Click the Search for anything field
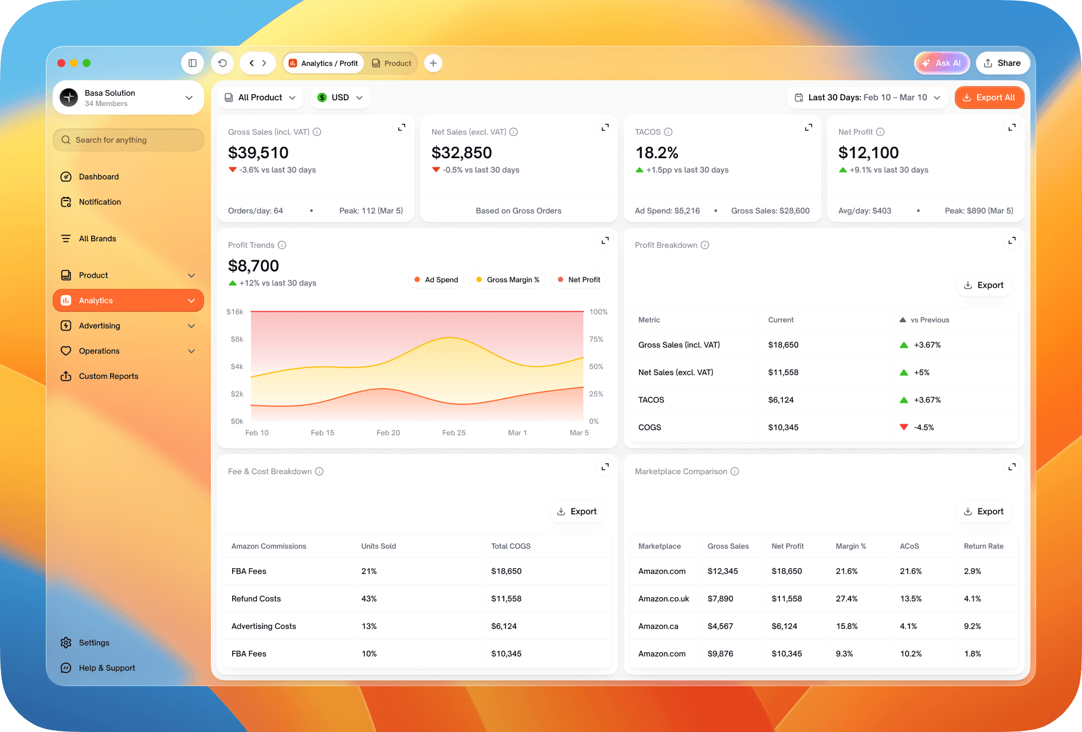Viewport: 1082px width, 732px height. [x=128, y=140]
